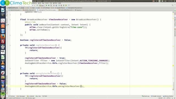
Task: Open the session gear menu in top bar
Action: pos(175,1)
